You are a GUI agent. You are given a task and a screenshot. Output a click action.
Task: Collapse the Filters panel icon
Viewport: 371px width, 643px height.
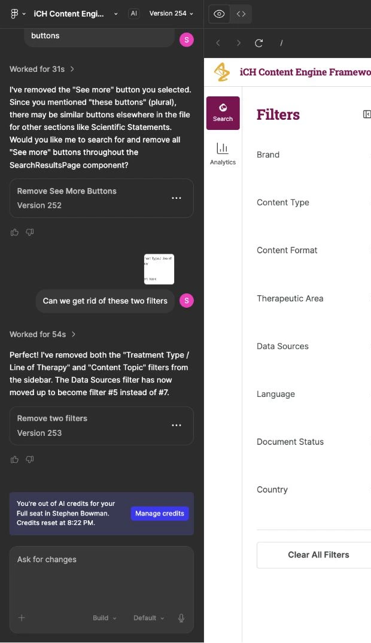tap(367, 114)
